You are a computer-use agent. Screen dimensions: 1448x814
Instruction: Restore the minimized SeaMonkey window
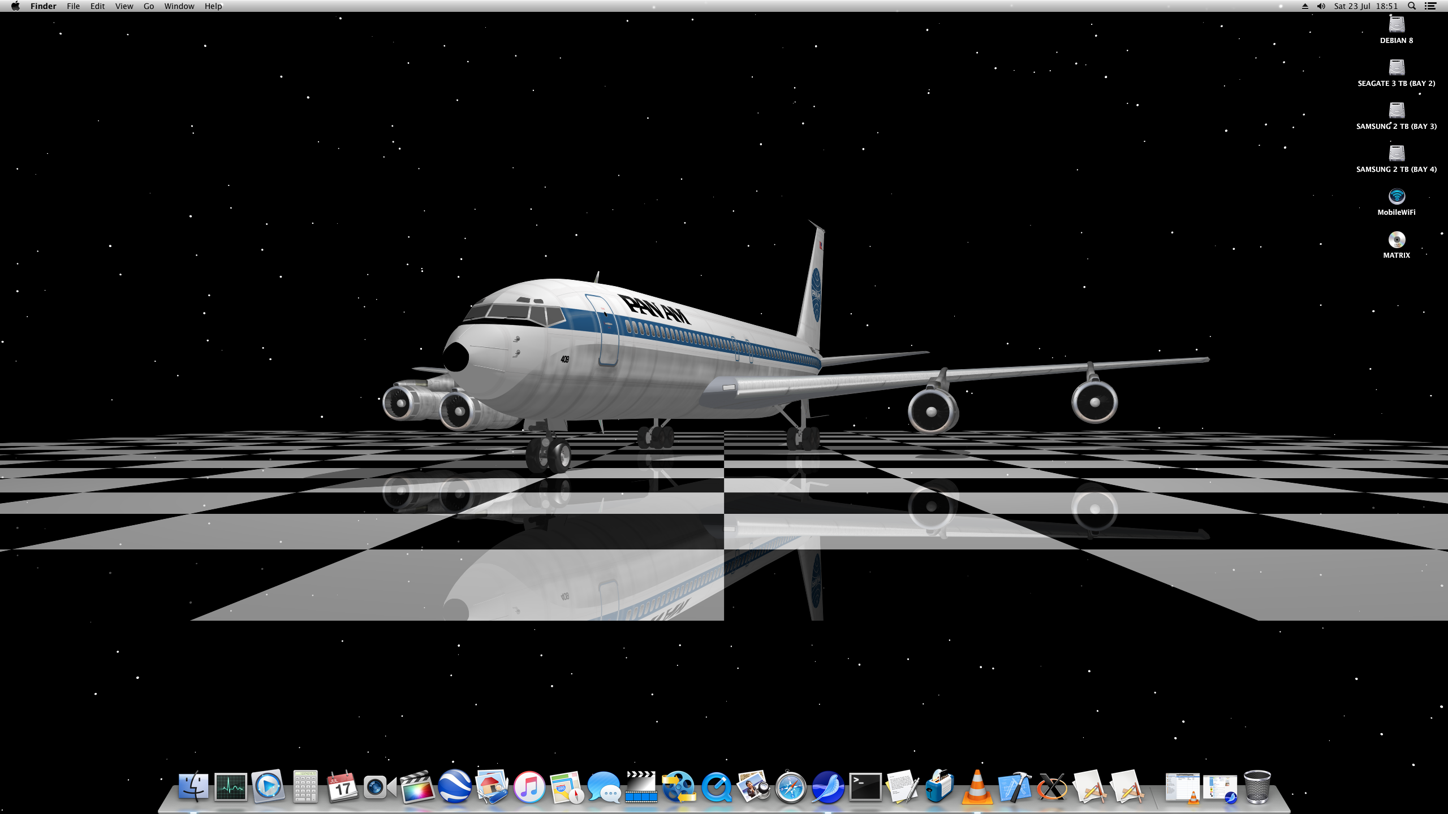tap(1220, 788)
